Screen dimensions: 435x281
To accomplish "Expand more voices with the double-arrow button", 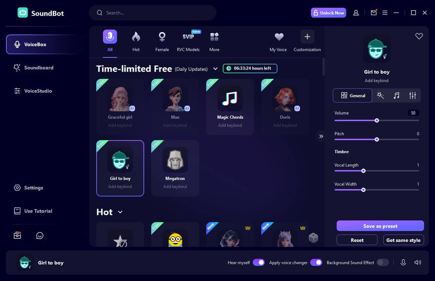I will (321, 136).
